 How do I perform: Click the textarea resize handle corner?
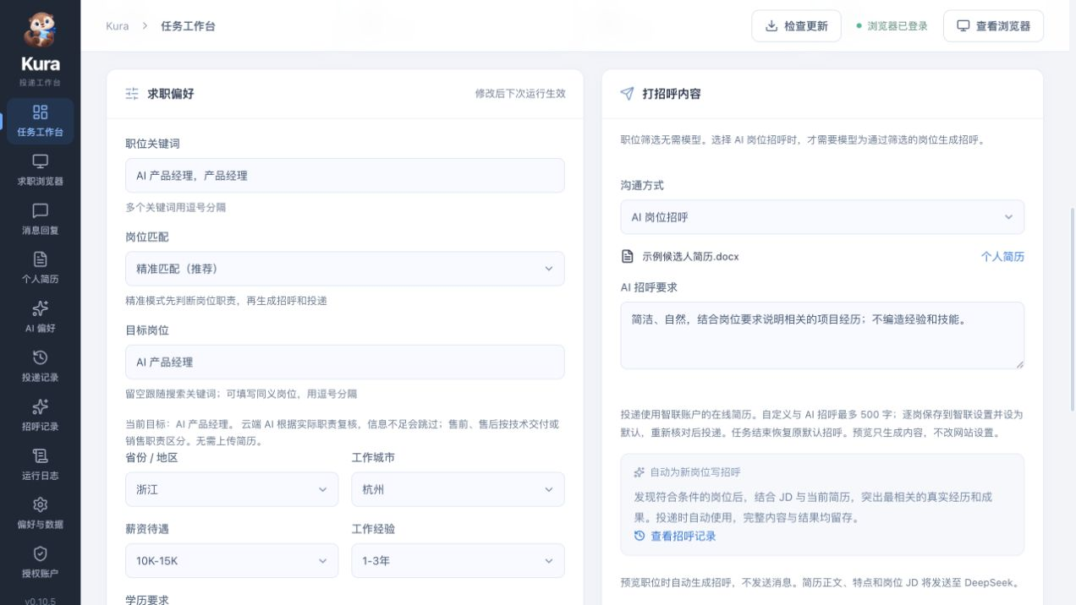pyautogui.click(x=1019, y=364)
